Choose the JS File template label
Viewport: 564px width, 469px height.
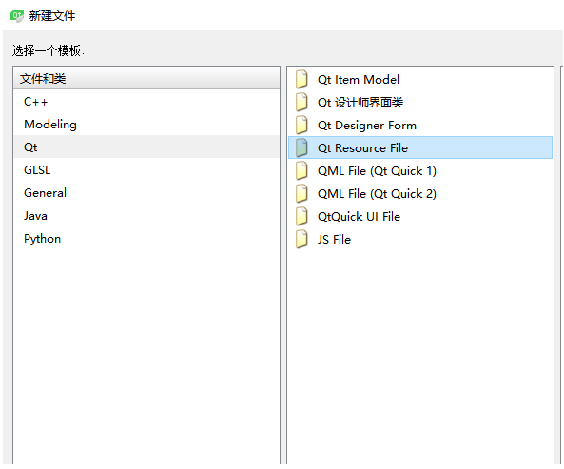point(334,240)
